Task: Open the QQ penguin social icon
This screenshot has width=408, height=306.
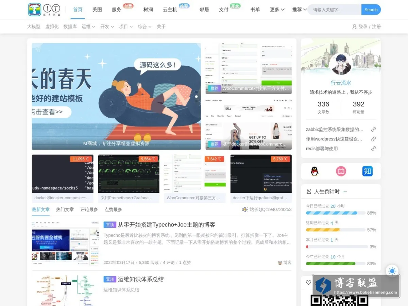Action: [x=314, y=171]
